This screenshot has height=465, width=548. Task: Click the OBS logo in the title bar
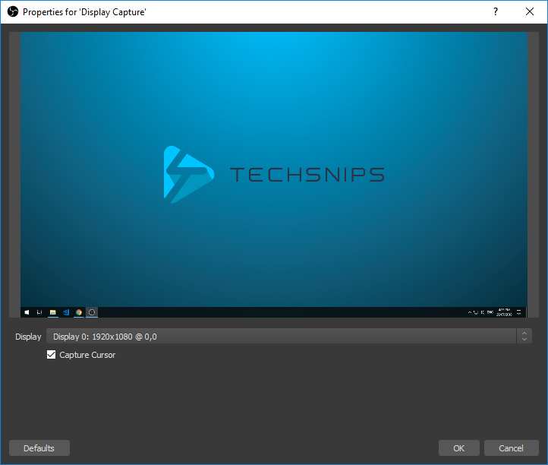(13, 12)
